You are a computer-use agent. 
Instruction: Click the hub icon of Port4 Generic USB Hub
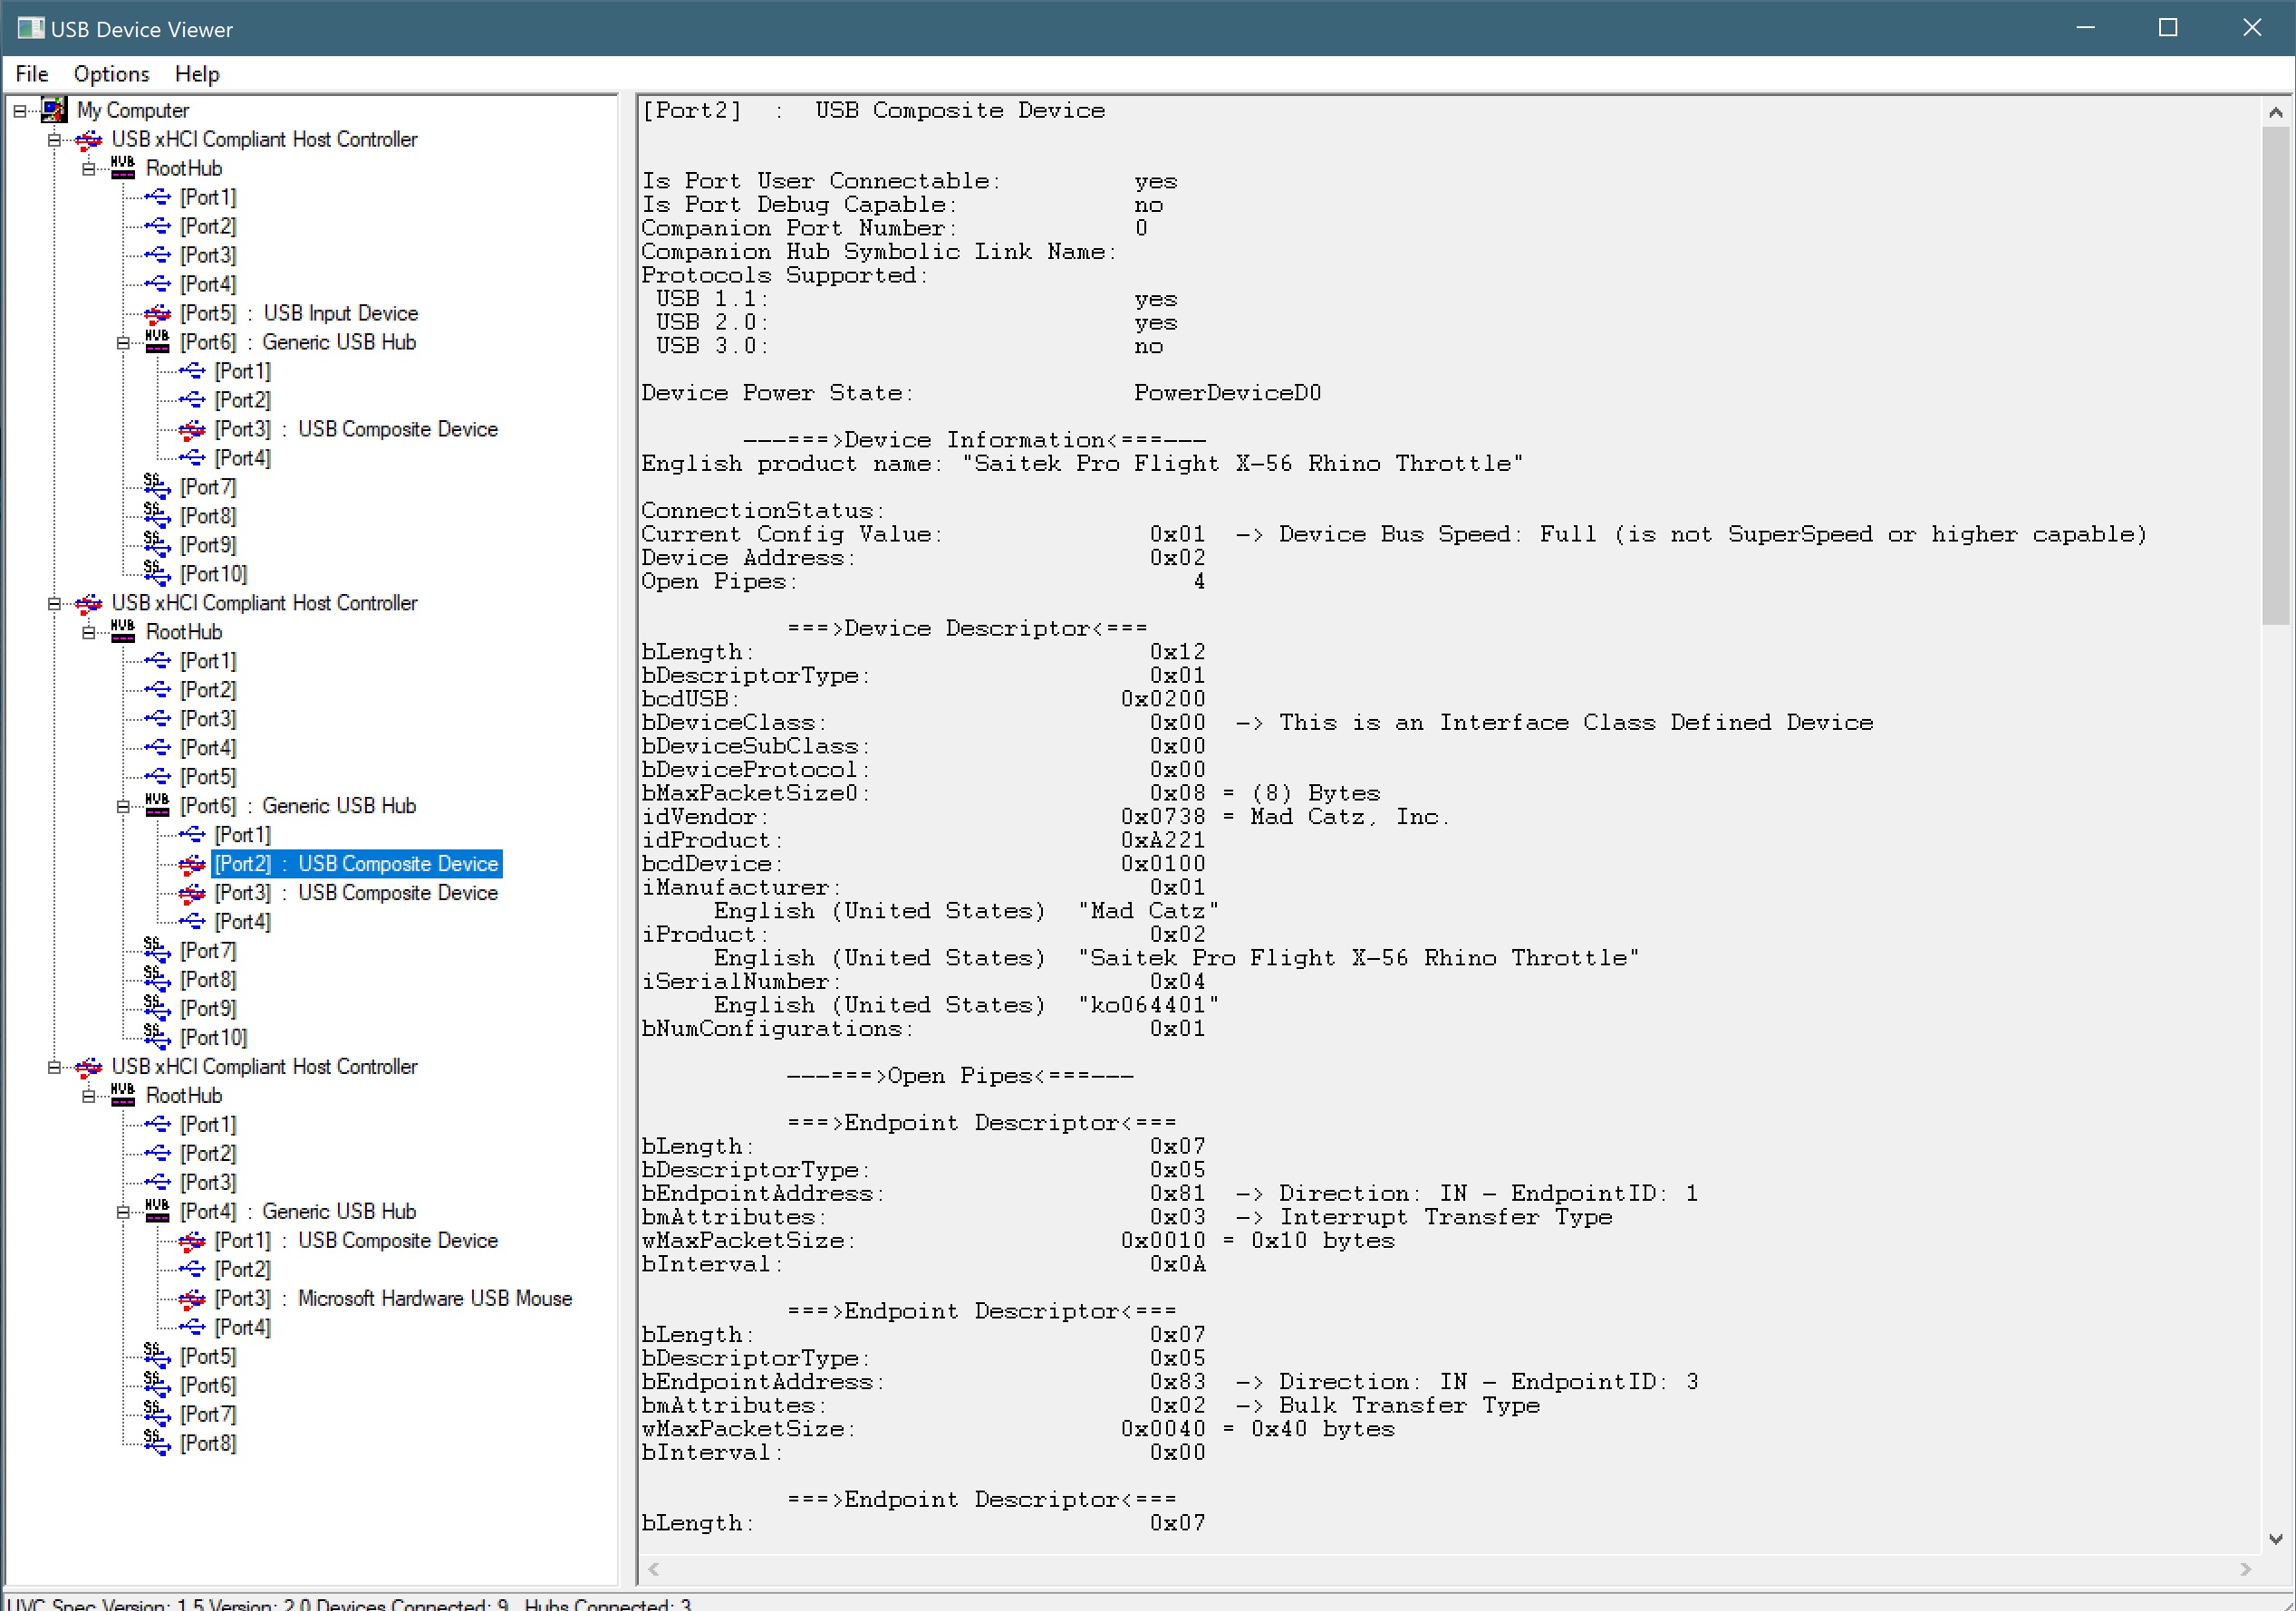click(x=157, y=1212)
